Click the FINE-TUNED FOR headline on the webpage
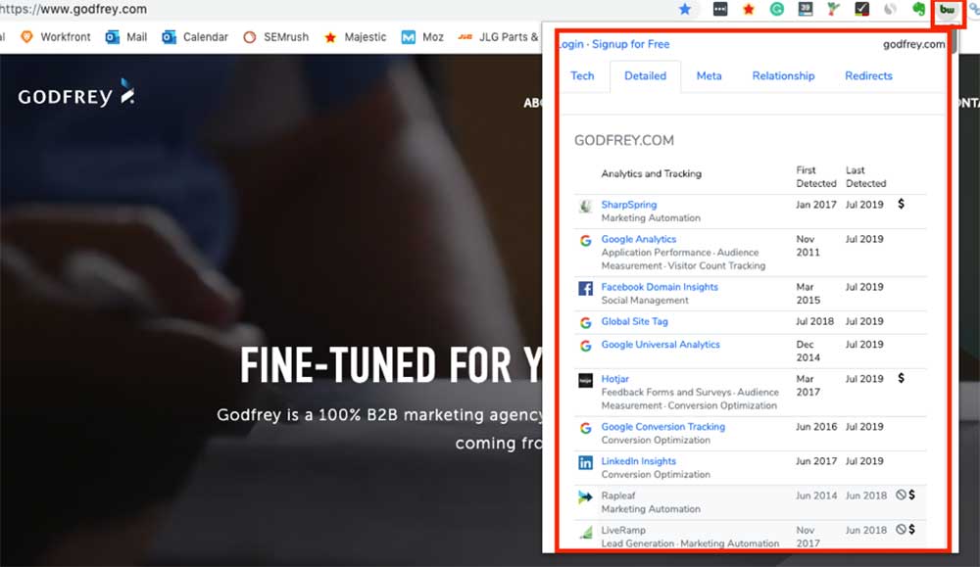Screen dimensions: 980x567 click(x=391, y=365)
